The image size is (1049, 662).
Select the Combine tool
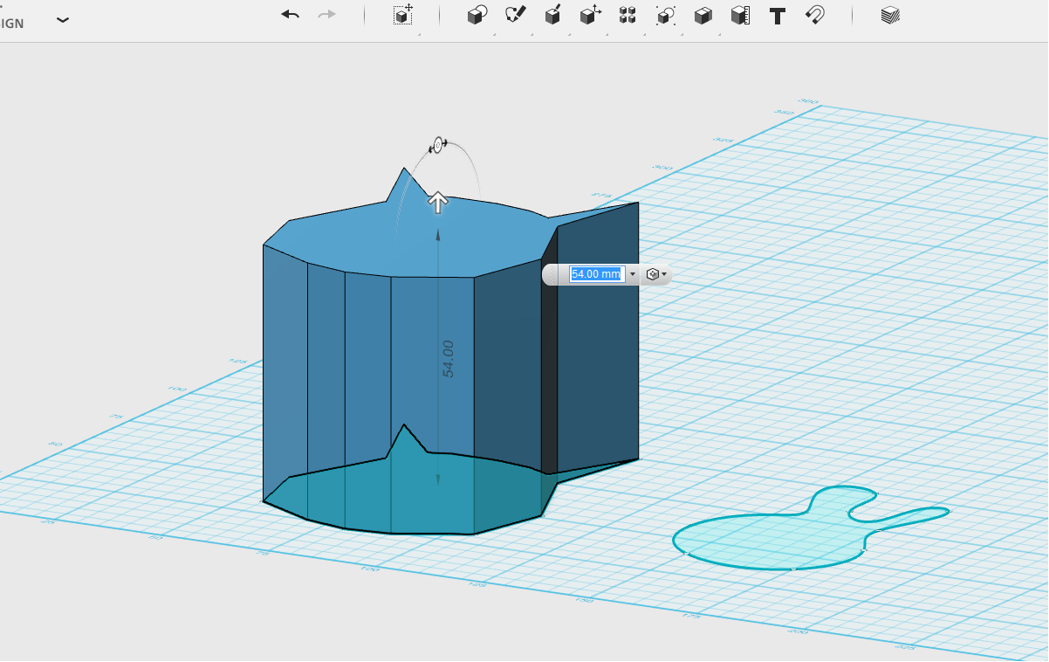(703, 16)
